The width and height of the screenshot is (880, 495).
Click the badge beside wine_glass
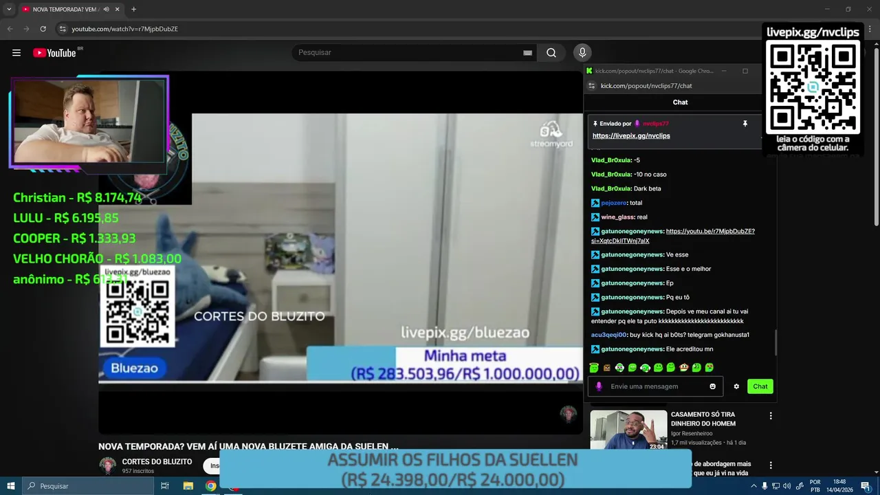595,217
